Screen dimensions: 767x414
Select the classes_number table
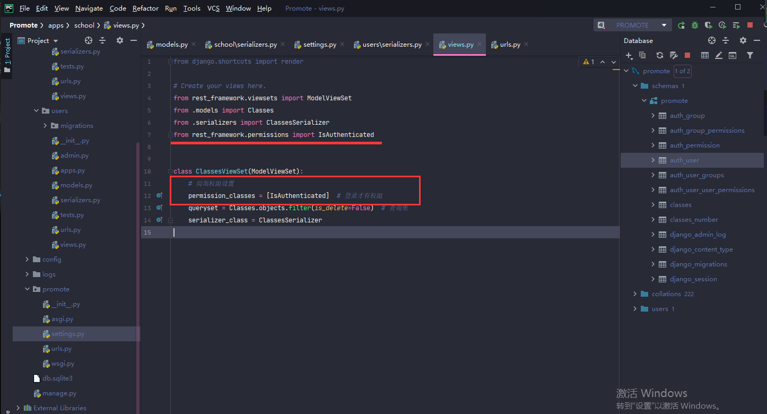coord(694,220)
